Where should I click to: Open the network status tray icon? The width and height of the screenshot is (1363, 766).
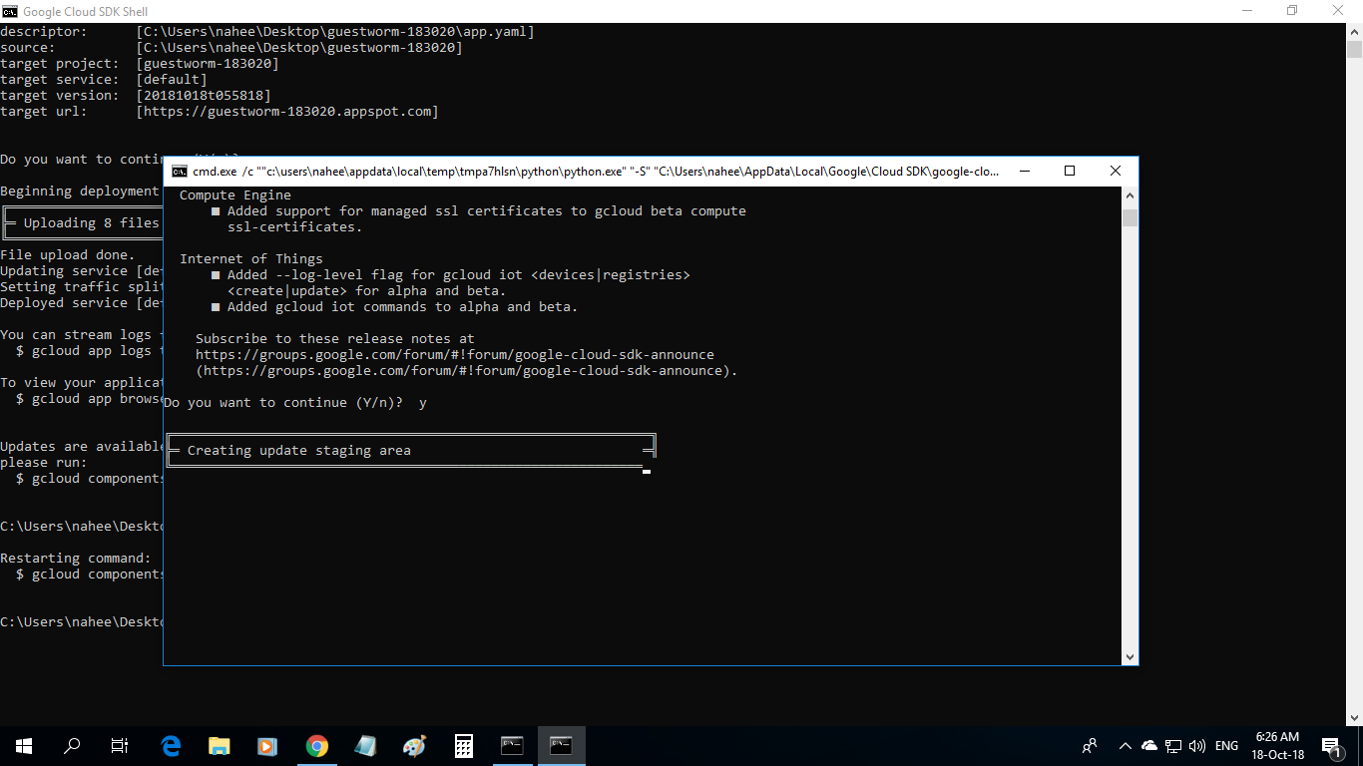1173,746
